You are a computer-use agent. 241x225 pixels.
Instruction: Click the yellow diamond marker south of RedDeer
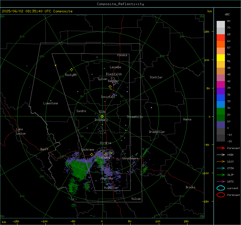coord(110,87)
